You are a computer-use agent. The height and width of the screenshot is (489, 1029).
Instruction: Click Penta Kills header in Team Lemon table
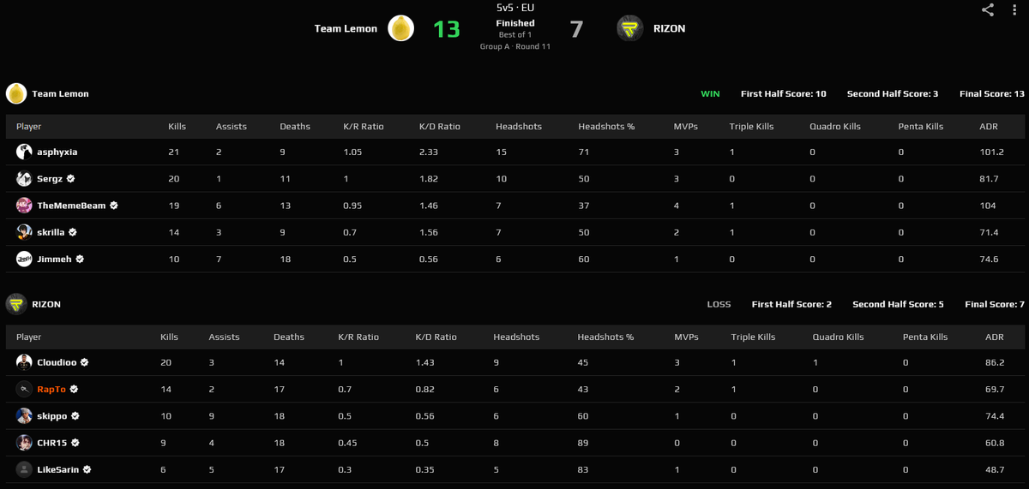coord(921,126)
